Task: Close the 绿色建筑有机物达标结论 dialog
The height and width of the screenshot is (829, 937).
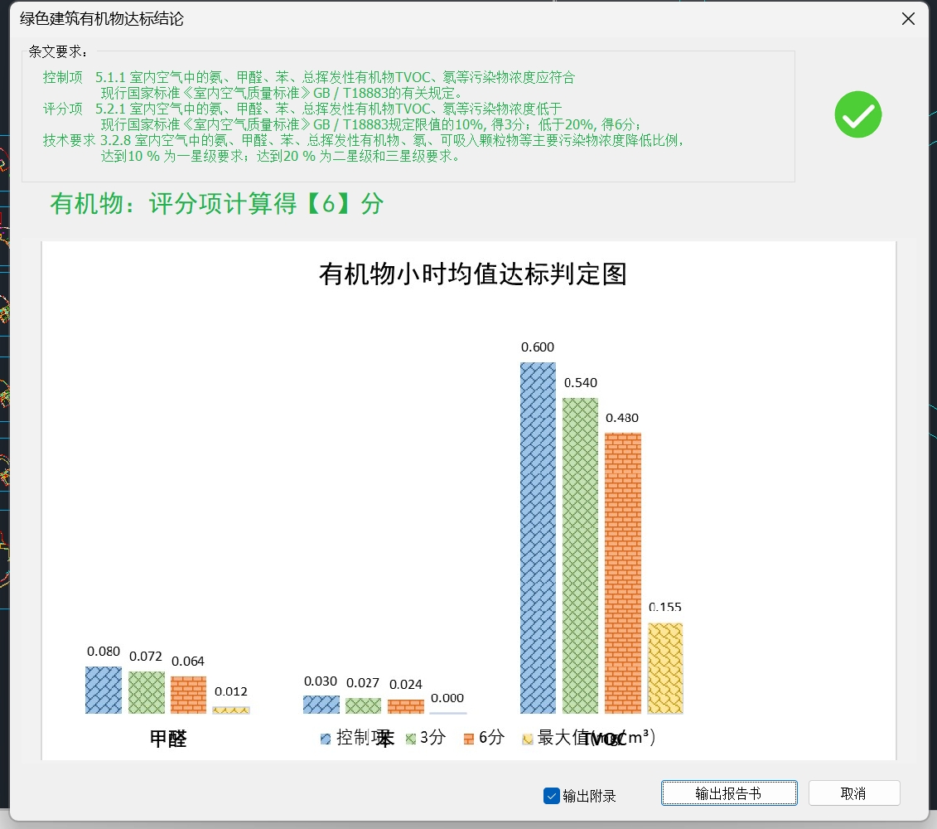Action: pos(908,19)
